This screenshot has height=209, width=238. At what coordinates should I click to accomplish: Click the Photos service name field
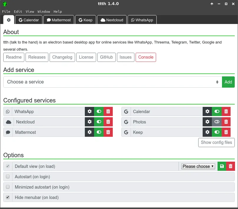point(167,122)
